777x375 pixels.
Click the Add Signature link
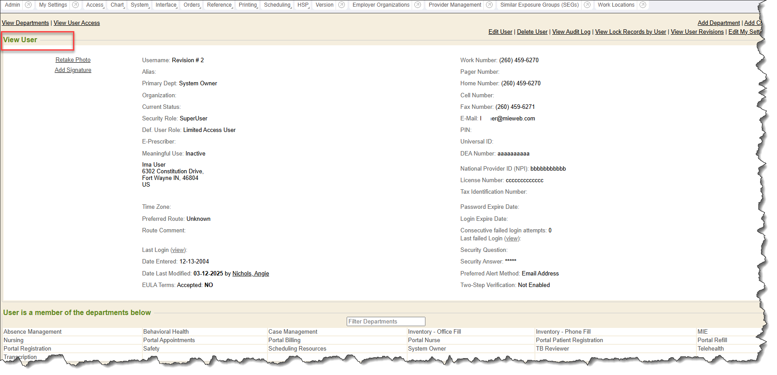(73, 70)
